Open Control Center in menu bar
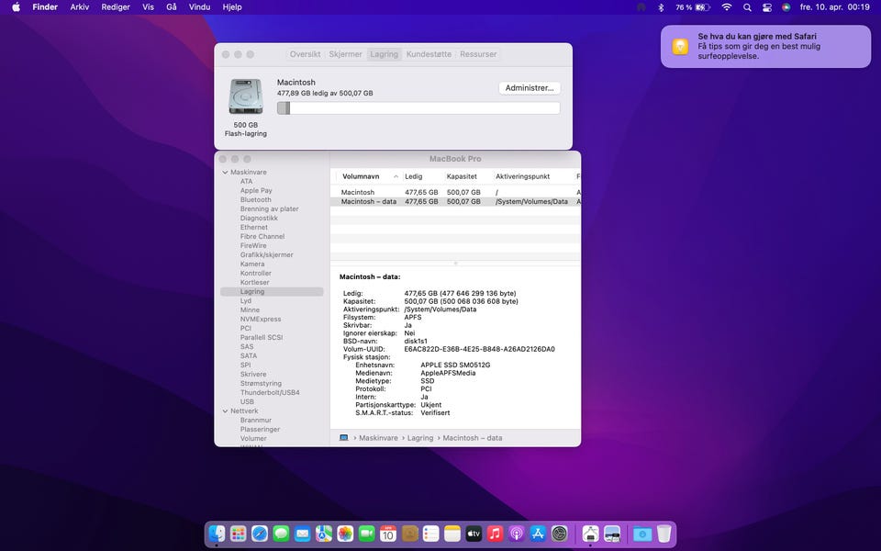The image size is (881, 551). pyautogui.click(x=767, y=7)
